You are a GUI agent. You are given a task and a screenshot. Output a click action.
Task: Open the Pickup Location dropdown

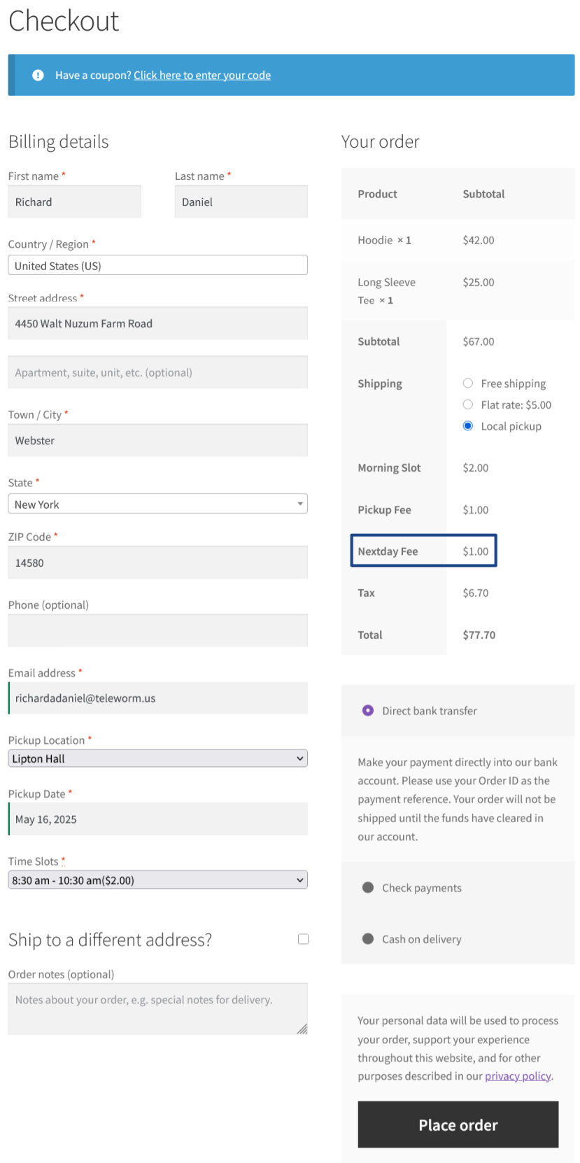(157, 759)
